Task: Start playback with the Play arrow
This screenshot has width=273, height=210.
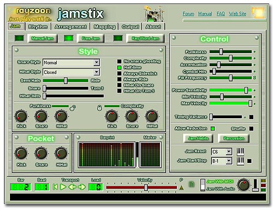Action: click(63, 187)
